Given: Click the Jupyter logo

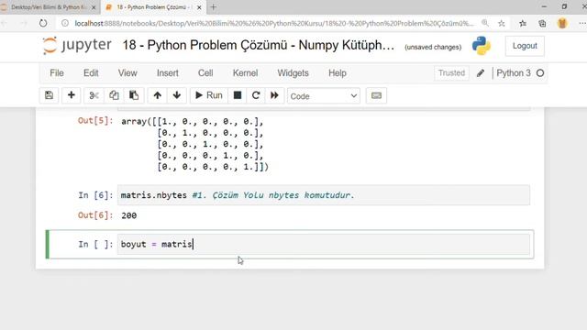Looking at the screenshot, I should (x=77, y=46).
